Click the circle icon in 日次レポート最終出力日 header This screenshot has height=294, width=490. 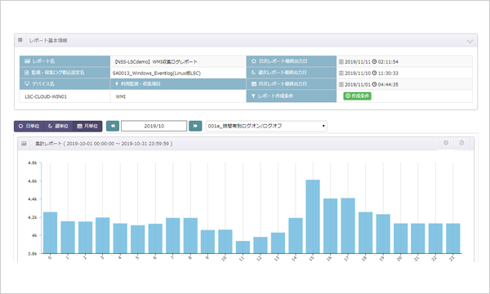[254, 61]
